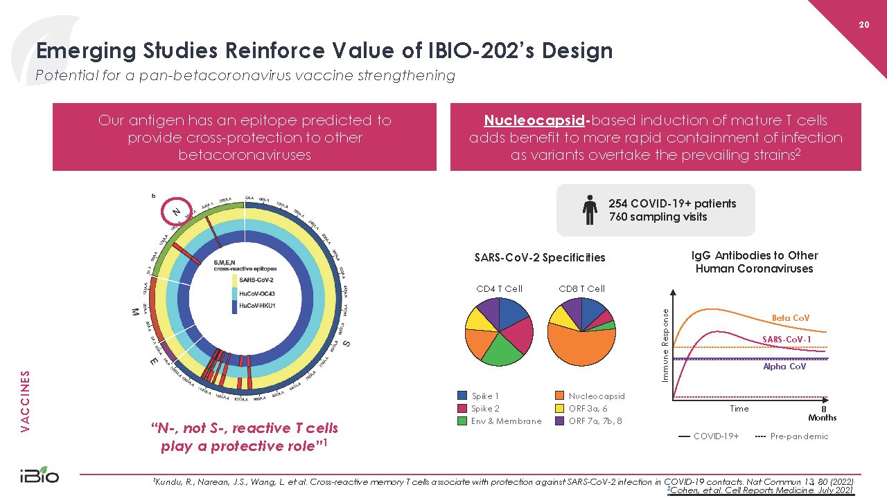This screenshot has height=498, width=887.
Task: Open the Kundu et al. citation footnote
Action: [502, 481]
